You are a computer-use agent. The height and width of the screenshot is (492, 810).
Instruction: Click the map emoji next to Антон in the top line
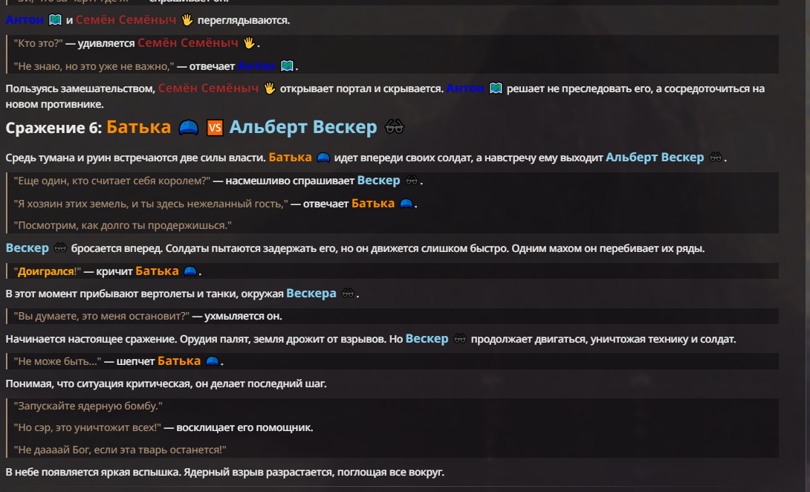click(x=55, y=20)
